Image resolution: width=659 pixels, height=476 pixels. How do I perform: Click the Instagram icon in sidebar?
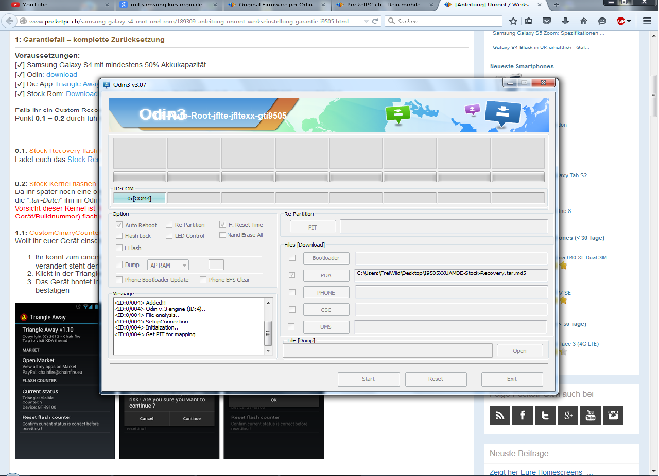613,415
